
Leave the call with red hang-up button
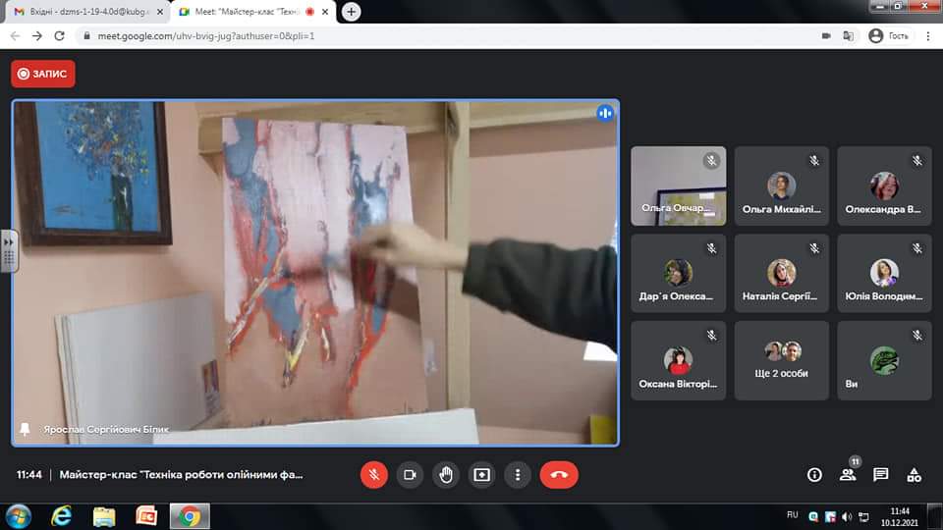coord(559,475)
